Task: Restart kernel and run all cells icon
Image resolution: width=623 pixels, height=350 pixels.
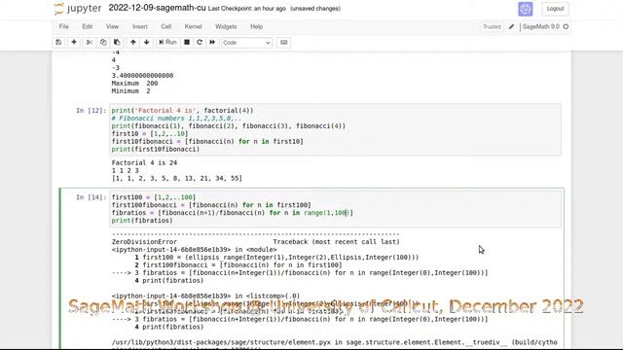Action: coord(212,43)
